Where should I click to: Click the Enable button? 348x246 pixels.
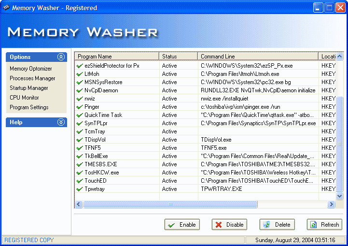tap(182, 225)
